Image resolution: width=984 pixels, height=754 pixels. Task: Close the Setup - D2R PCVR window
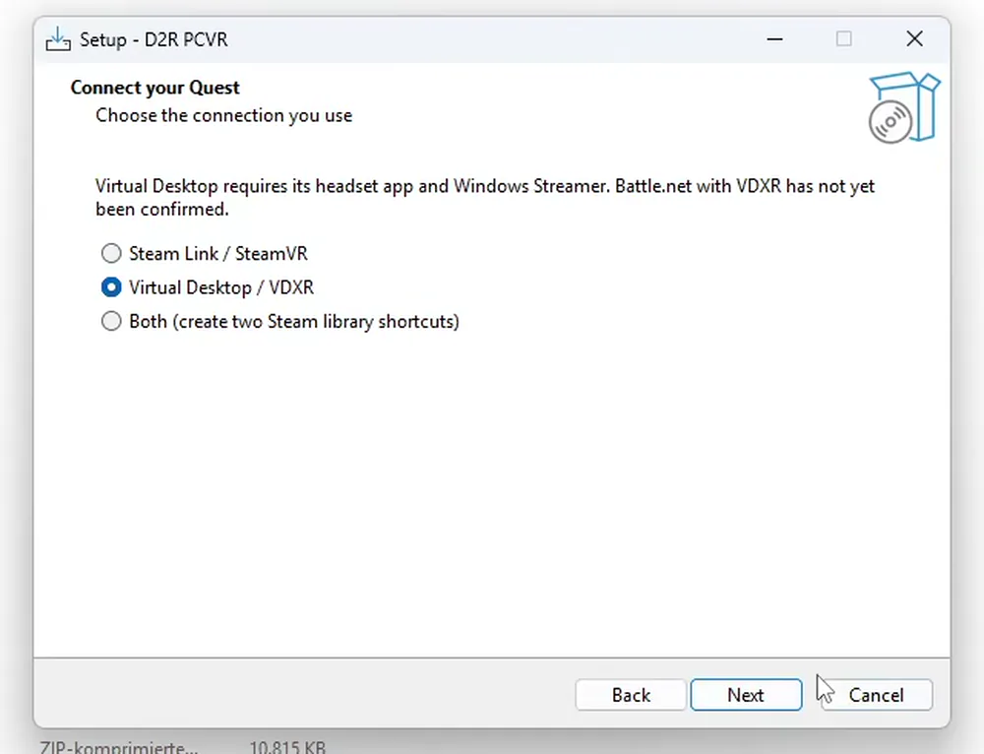pyautogui.click(x=914, y=39)
